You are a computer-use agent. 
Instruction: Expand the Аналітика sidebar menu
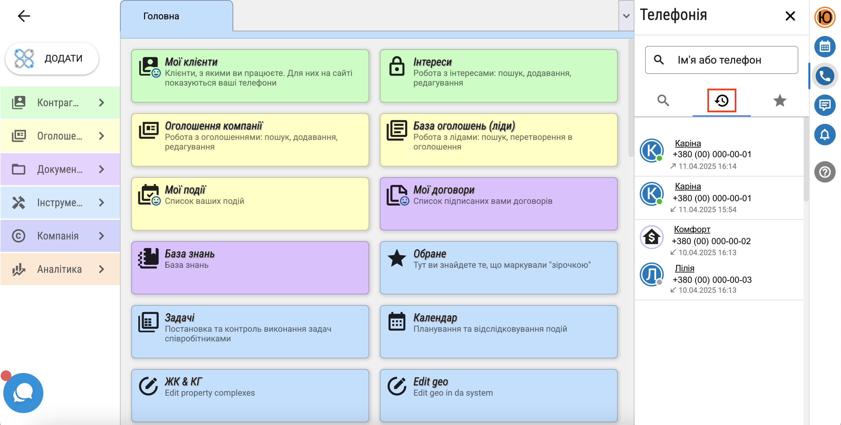pos(60,269)
